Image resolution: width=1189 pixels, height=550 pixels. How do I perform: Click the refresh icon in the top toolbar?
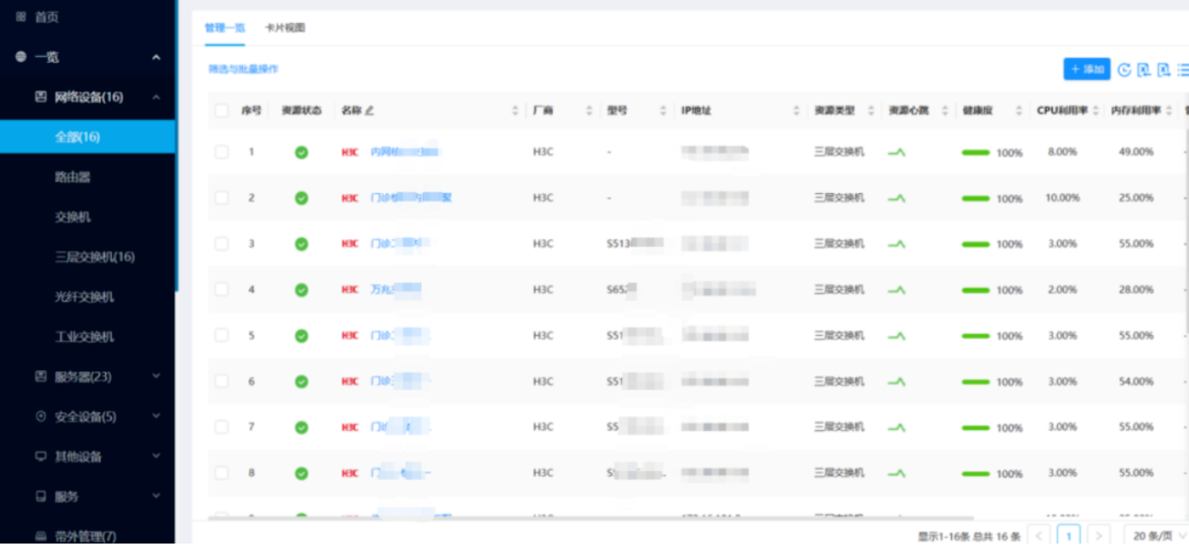point(1123,68)
